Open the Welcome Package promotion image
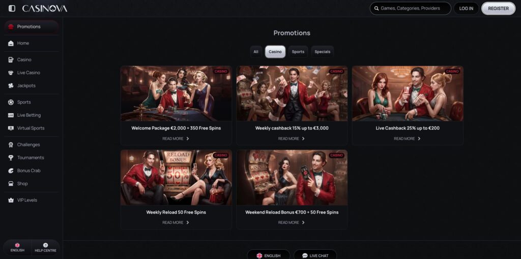This screenshot has height=259, width=521. 176,93
